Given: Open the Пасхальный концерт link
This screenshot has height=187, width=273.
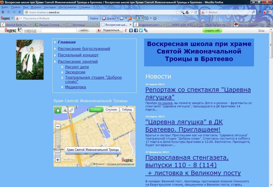Looking at the screenshot, I should (x=78, y=55).
